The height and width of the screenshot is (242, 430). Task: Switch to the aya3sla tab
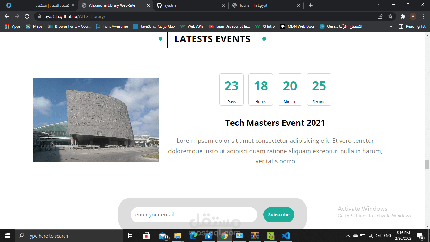pos(191,5)
